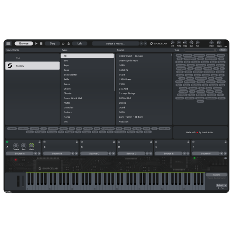Open the Poly 4 voice dropdown
This screenshot has height=233, width=233.
[x=221, y=185]
